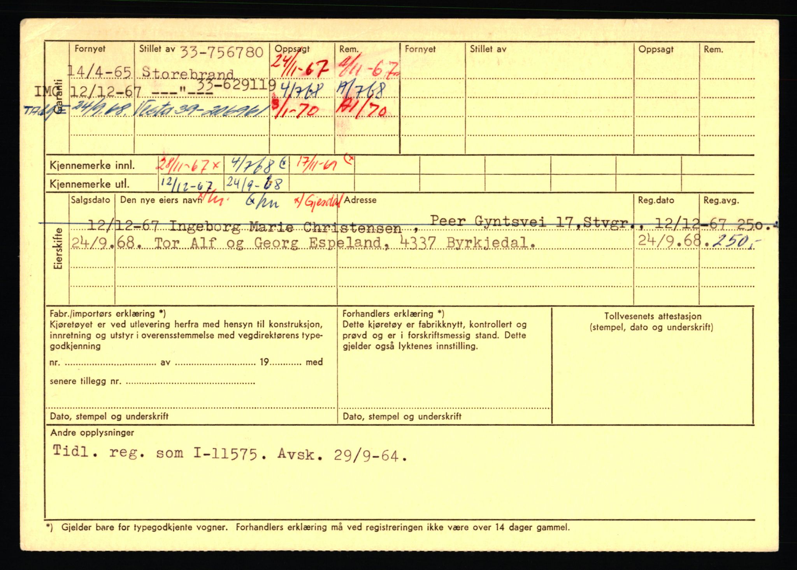Click the Kjennemerke innl. label
The height and width of the screenshot is (570, 797).
click(x=92, y=166)
